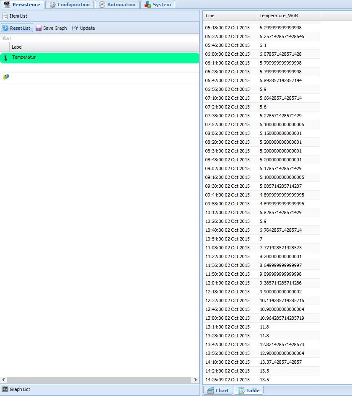Open the Automation tab

pyautogui.click(x=117, y=5)
